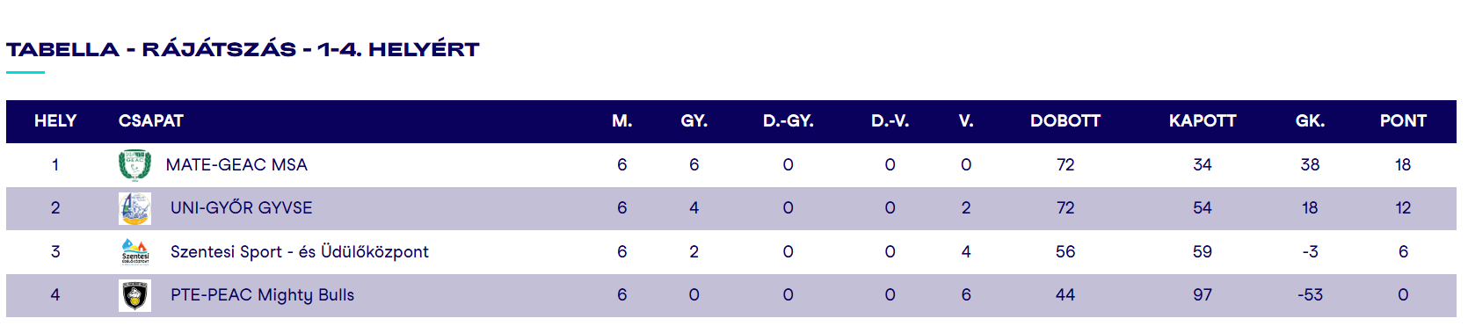Click the Szentesi Sport team logo
The width and height of the screenshot is (1468, 333).
click(x=134, y=252)
